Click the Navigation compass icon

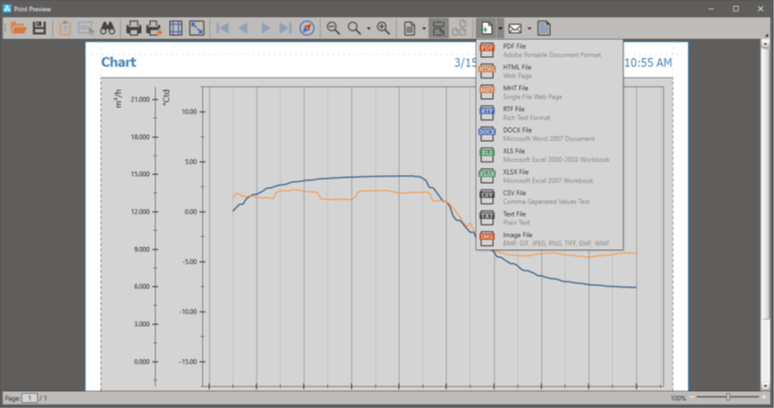tap(307, 29)
